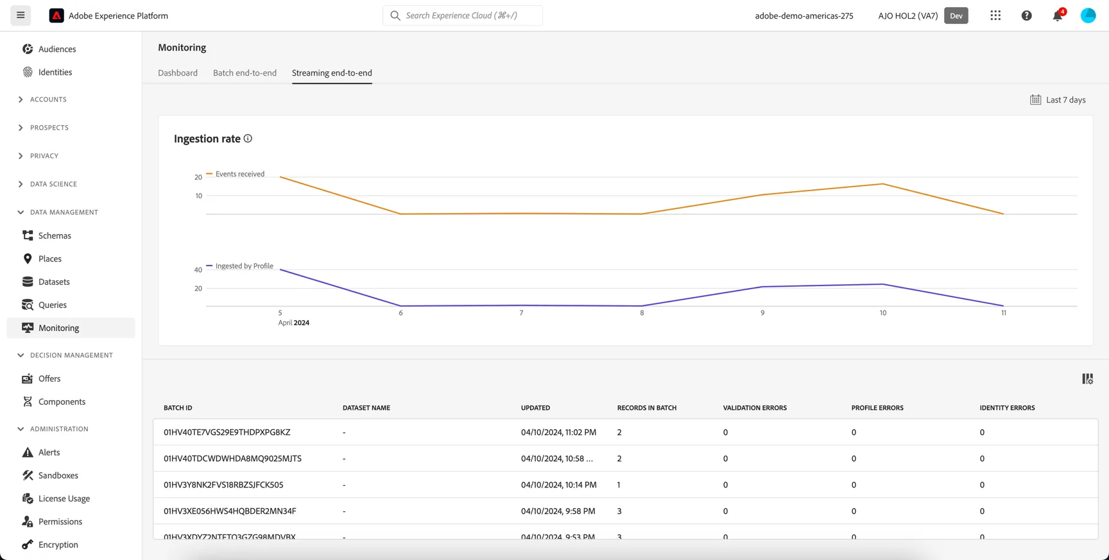Viewport: 1109px width, 560px height.
Task: Click the adobe-demo-americas-275 organization name
Action: click(x=804, y=15)
